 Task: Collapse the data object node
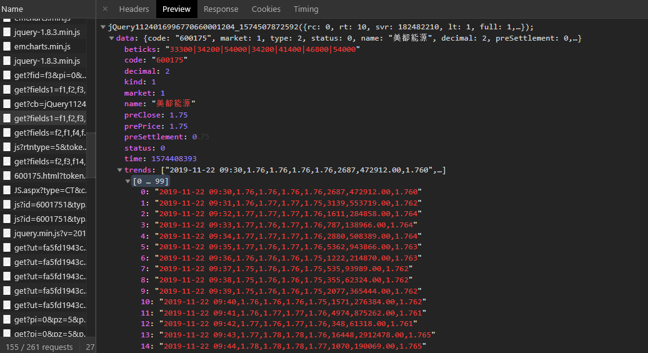click(x=112, y=39)
